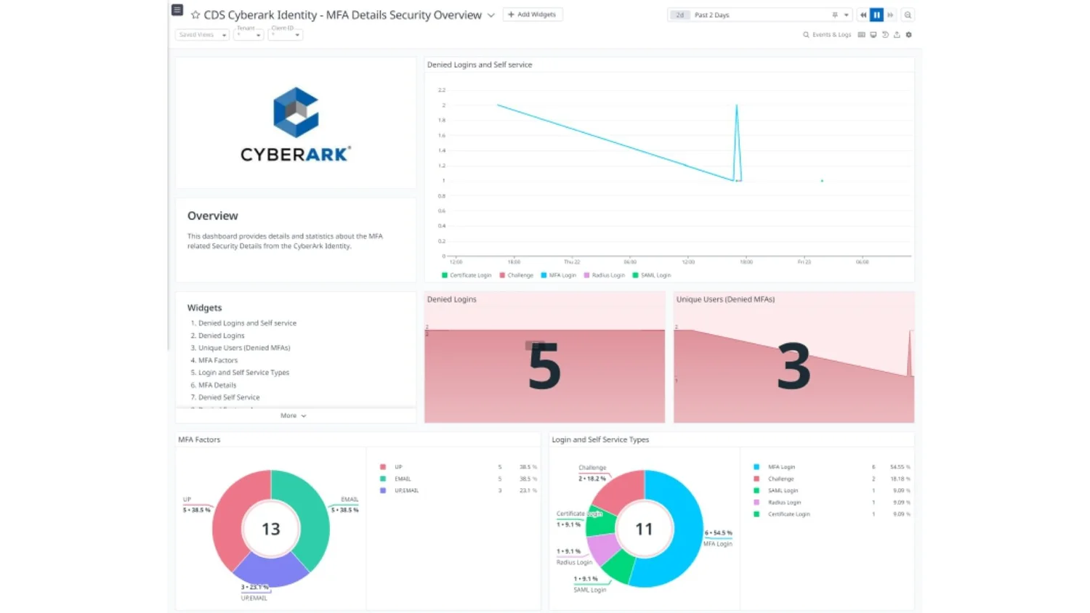Open the Saved Views dropdown
Viewport: 1090px width, 613px height.
click(201, 34)
